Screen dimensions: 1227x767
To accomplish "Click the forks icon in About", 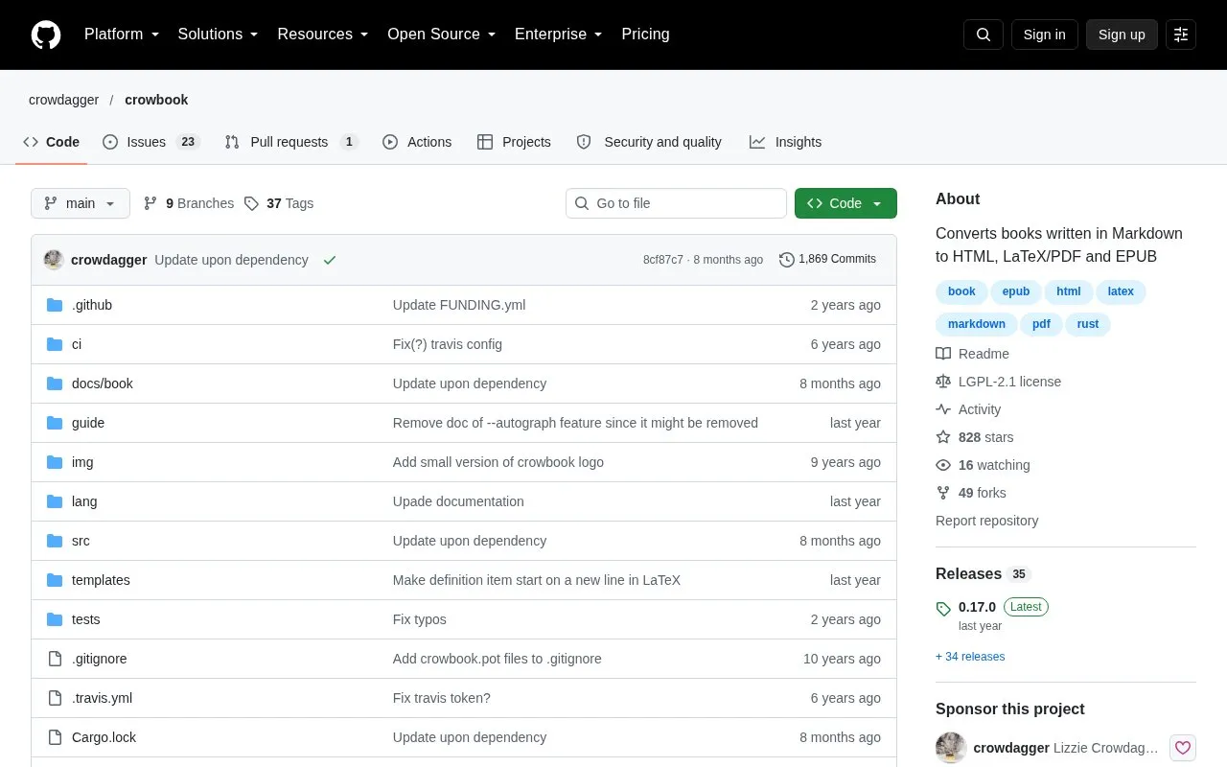I will pos(943,493).
